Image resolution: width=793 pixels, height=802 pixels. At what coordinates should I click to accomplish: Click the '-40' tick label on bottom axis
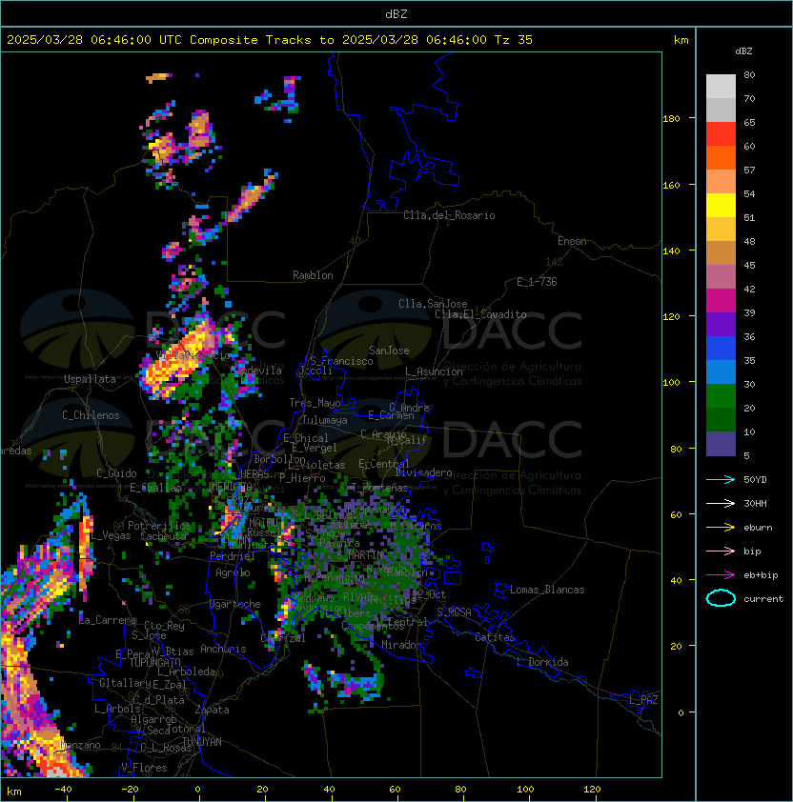click(x=64, y=790)
